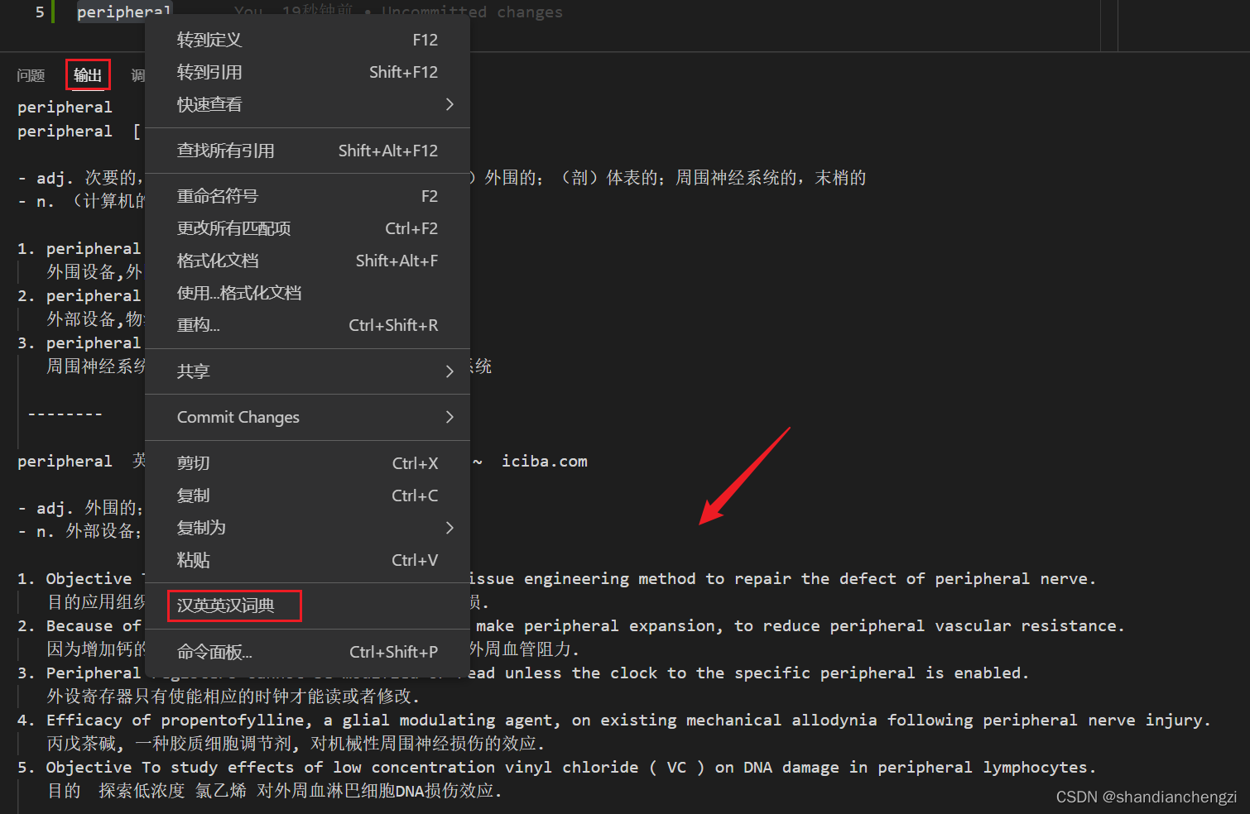Click the '3. peripheral' phrase entry
The width and height of the screenshot is (1250, 814).
click(x=79, y=342)
